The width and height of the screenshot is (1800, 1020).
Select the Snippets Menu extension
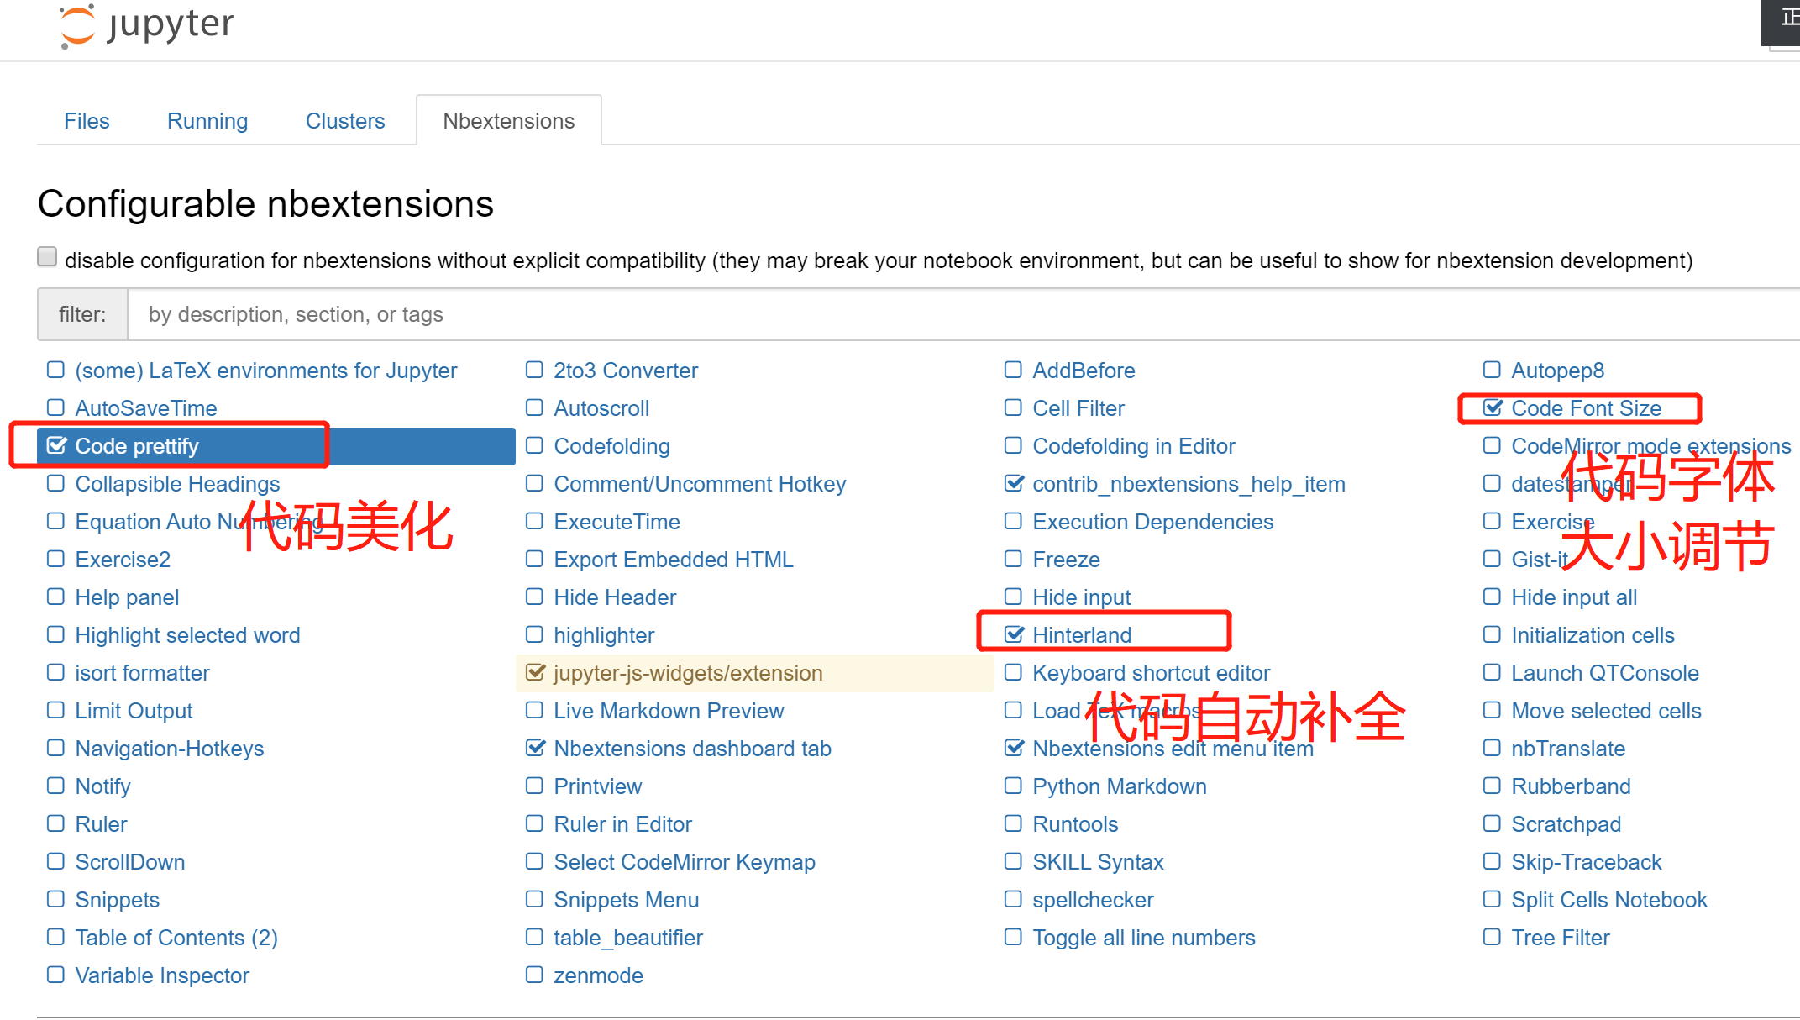pos(626,900)
